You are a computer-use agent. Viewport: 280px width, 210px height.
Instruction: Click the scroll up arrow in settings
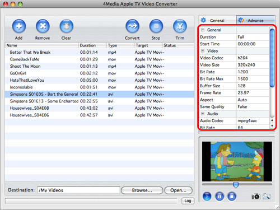[272, 120]
